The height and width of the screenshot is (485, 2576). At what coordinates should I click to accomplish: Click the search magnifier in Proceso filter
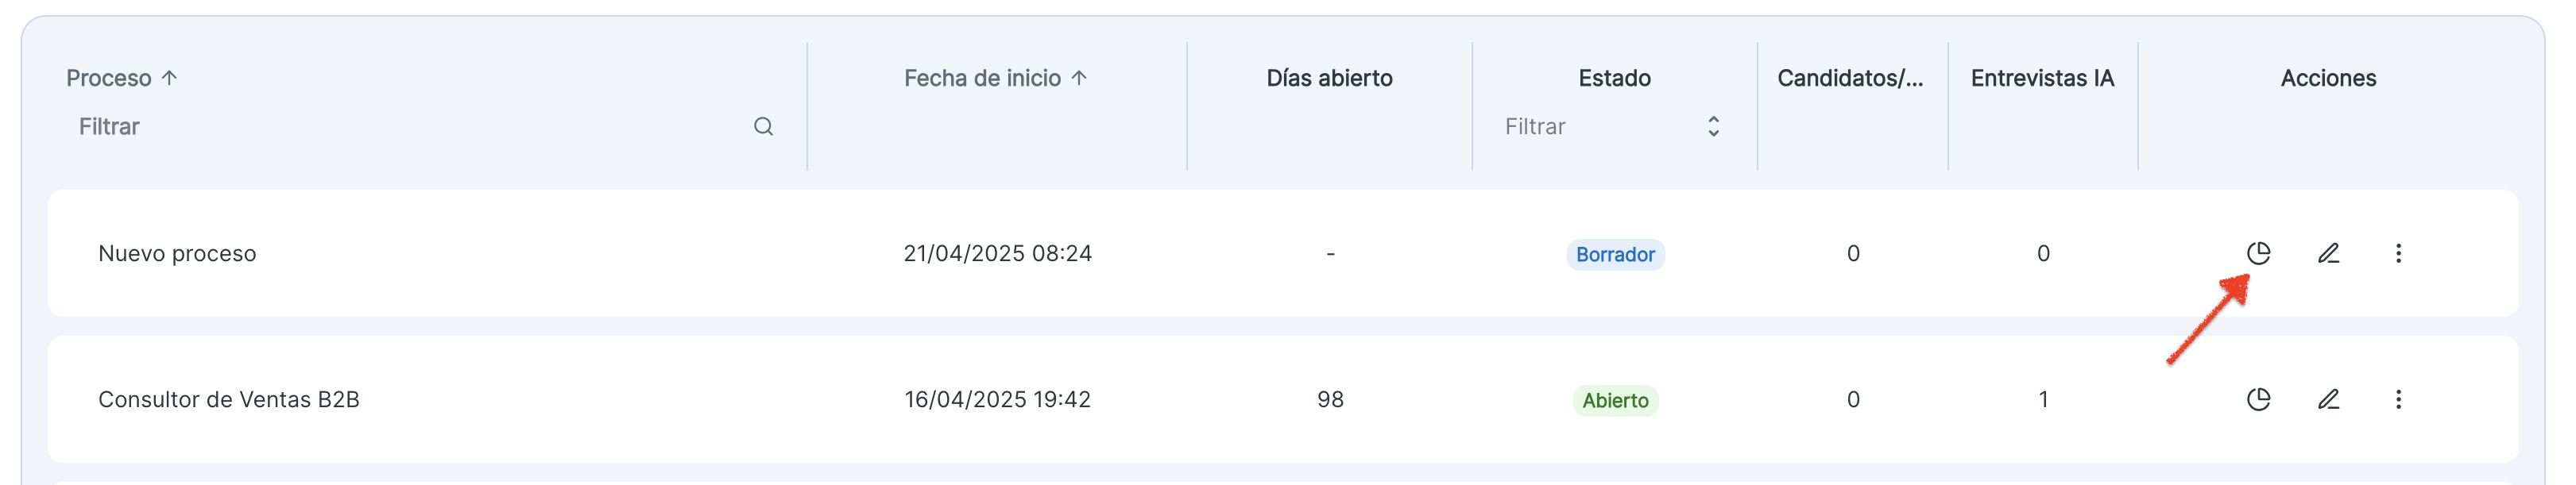pos(763,126)
